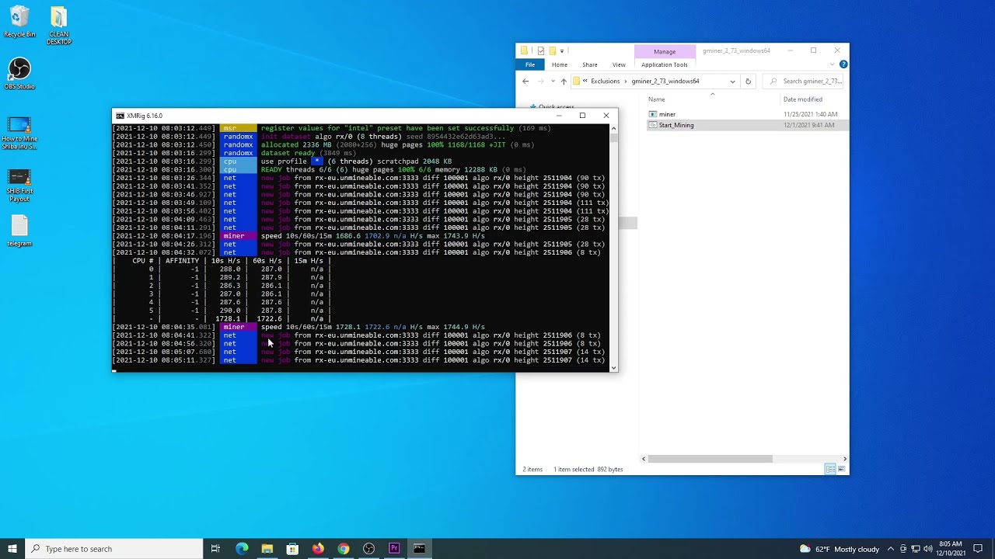Click the XMRig window title icon
The height and width of the screenshot is (559, 995).
pos(120,116)
